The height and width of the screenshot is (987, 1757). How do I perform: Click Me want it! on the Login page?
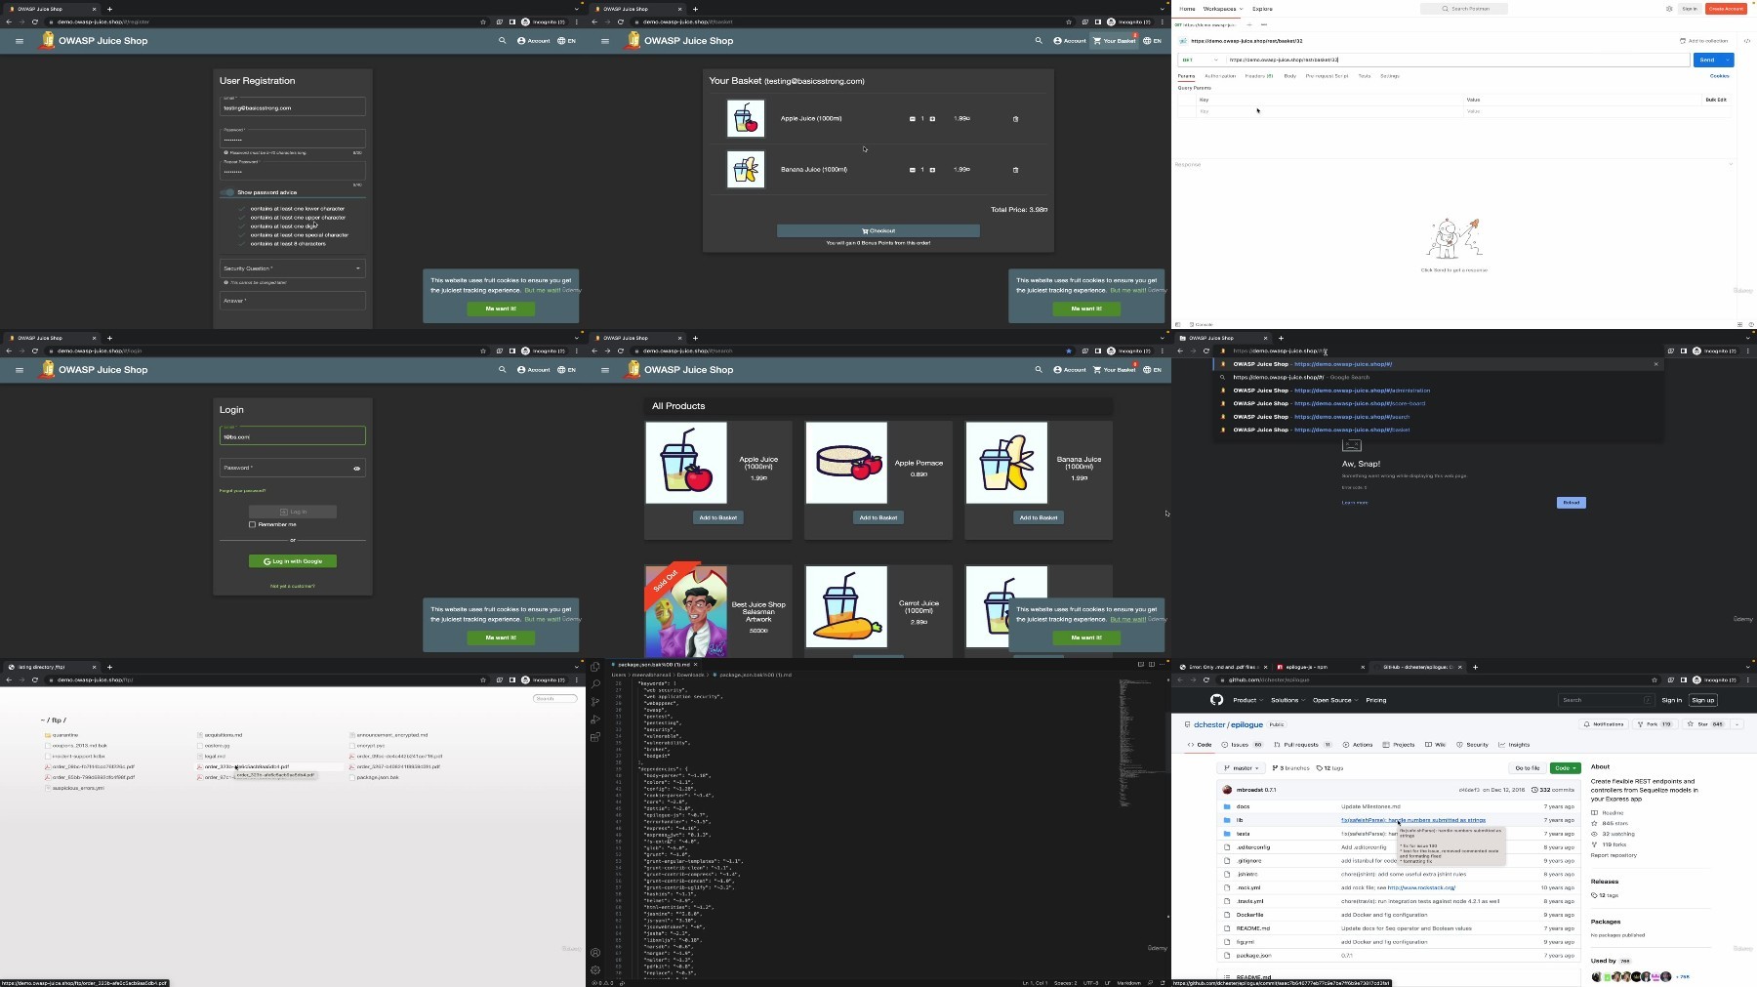501,637
